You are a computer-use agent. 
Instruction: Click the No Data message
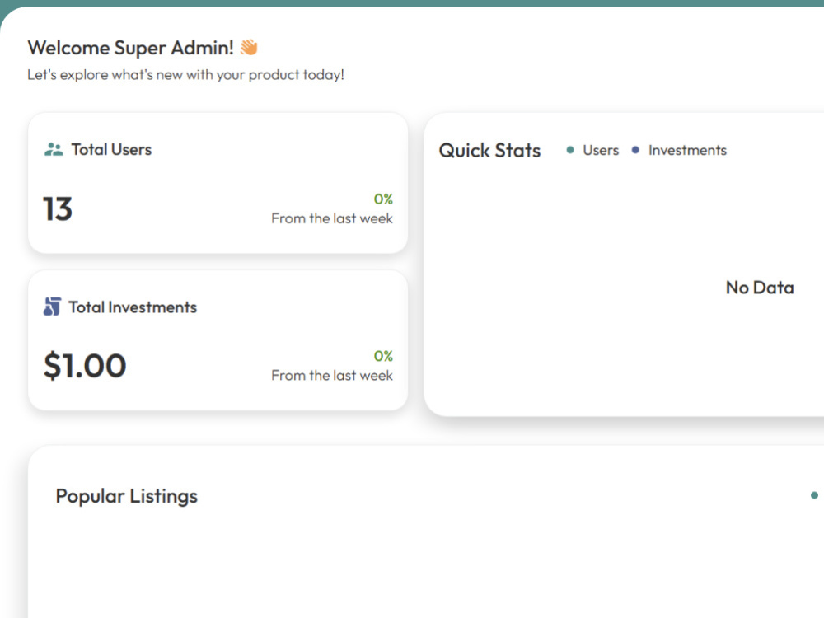pos(760,288)
